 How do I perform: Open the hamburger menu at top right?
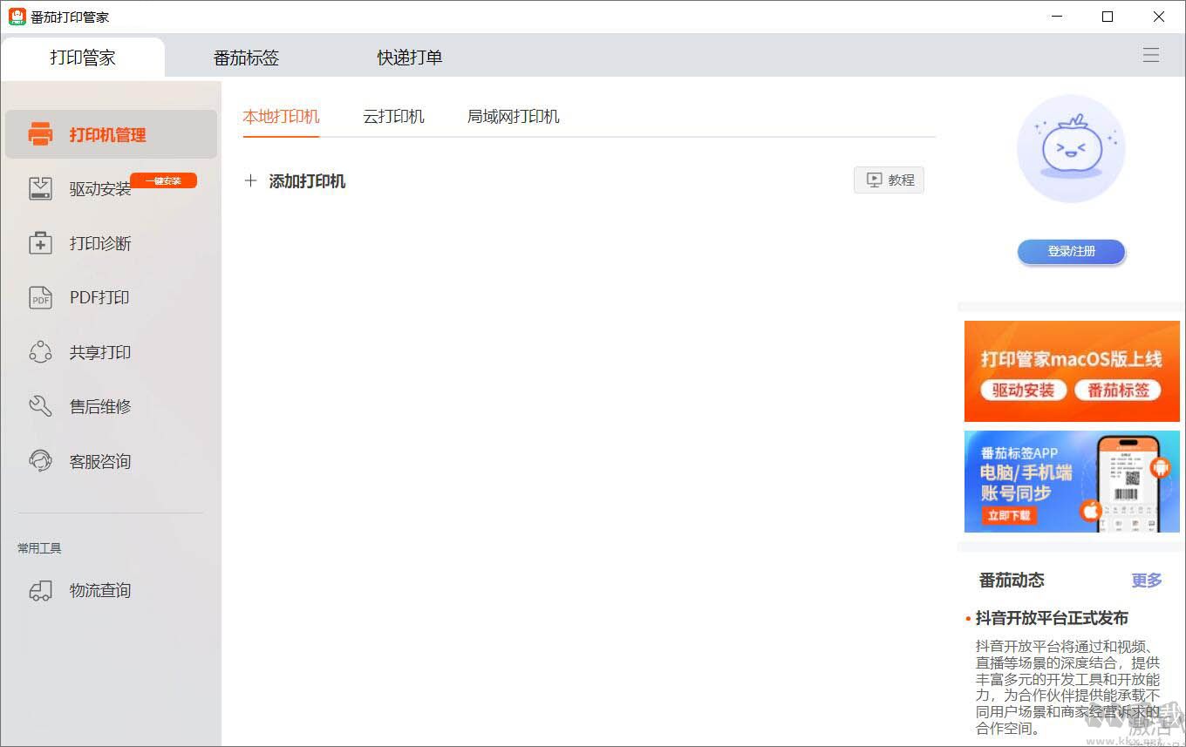coord(1151,55)
